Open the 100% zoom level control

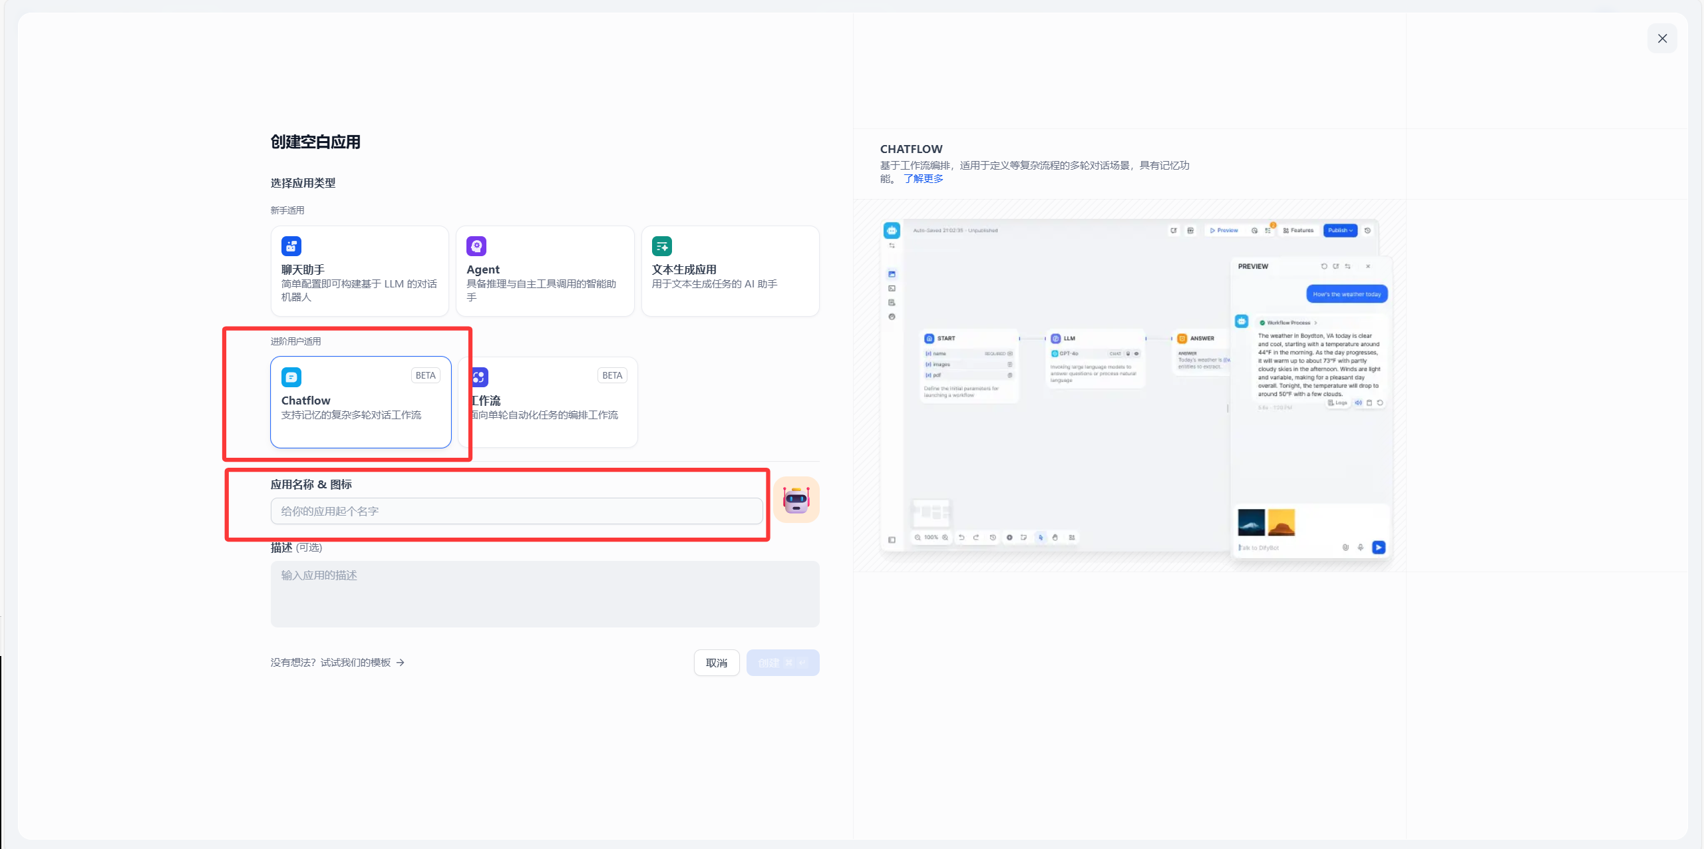point(932,538)
